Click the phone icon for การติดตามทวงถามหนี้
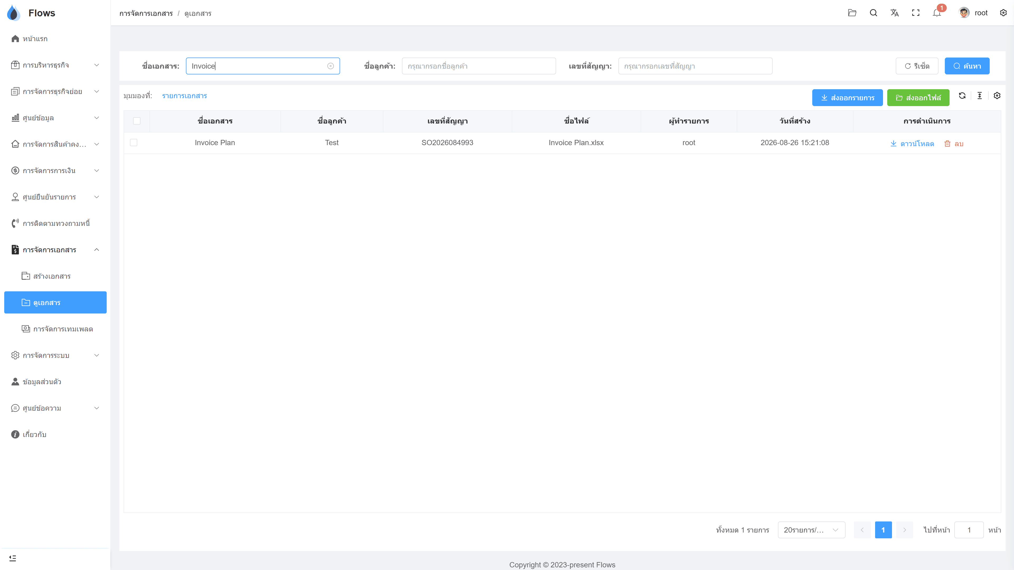1014x570 pixels. coord(15,224)
